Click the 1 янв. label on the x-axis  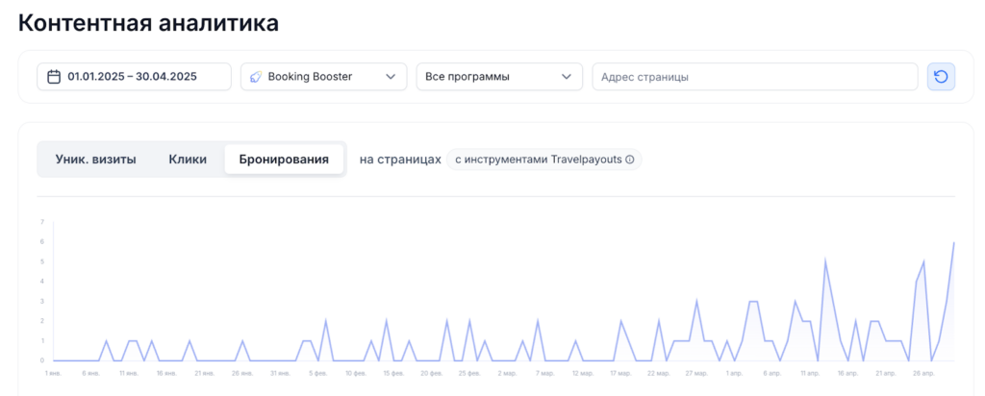[x=54, y=372]
